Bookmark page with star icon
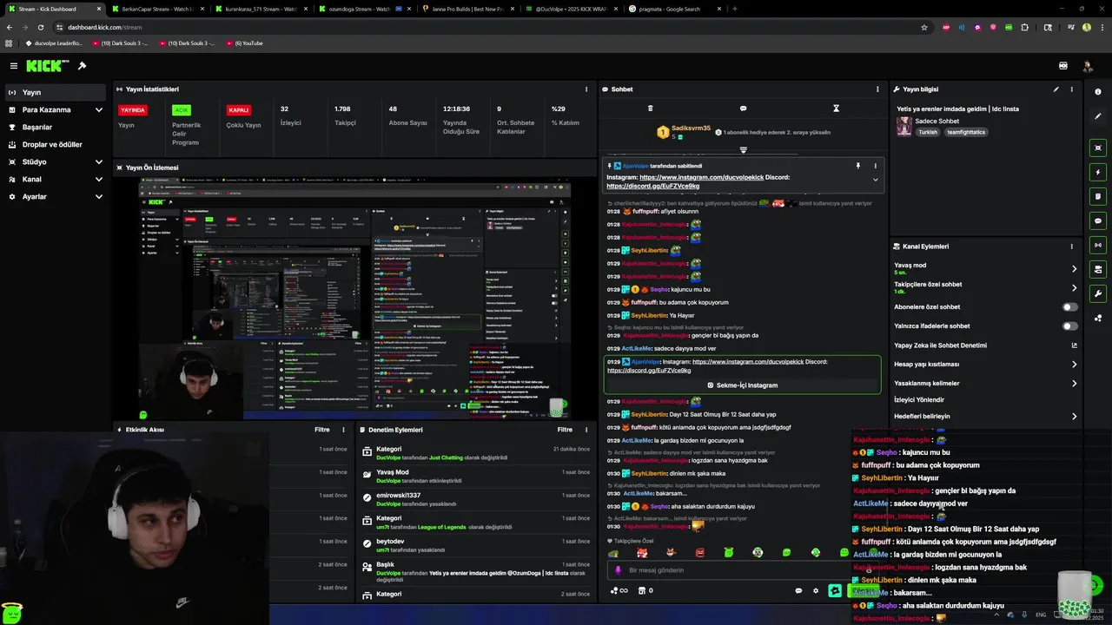 click(x=923, y=27)
